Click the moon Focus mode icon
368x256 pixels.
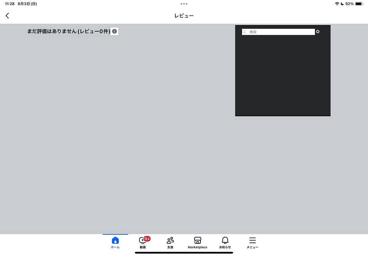click(342, 4)
